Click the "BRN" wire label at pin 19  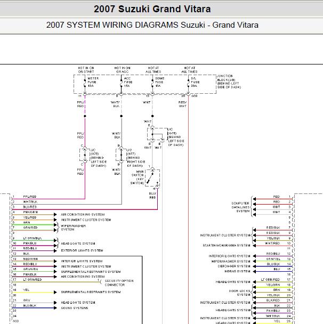click(277, 290)
